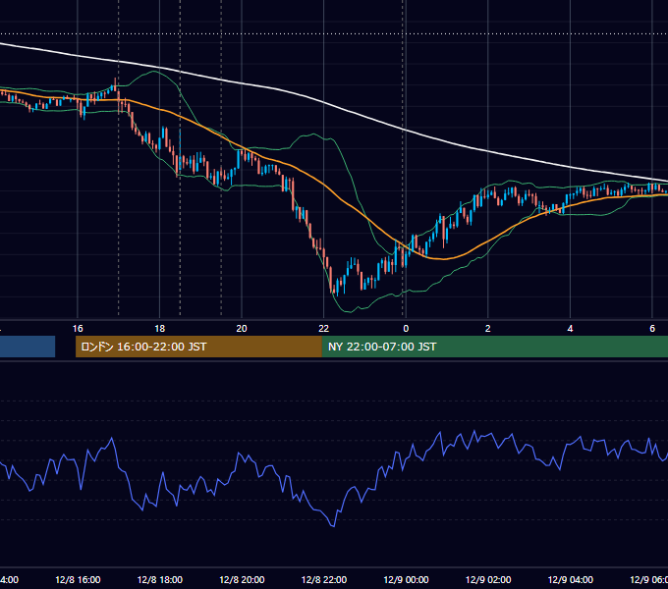Click the 16 hour label on price chart axis
This screenshot has width=668, height=589.
point(78,329)
